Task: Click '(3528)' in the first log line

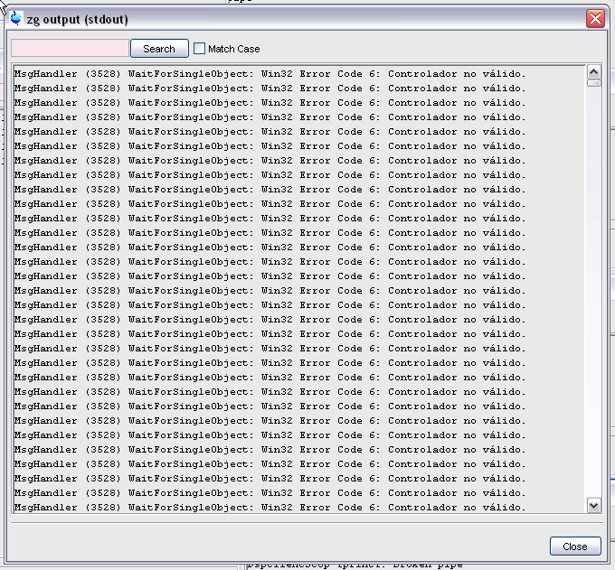Action: pos(103,74)
